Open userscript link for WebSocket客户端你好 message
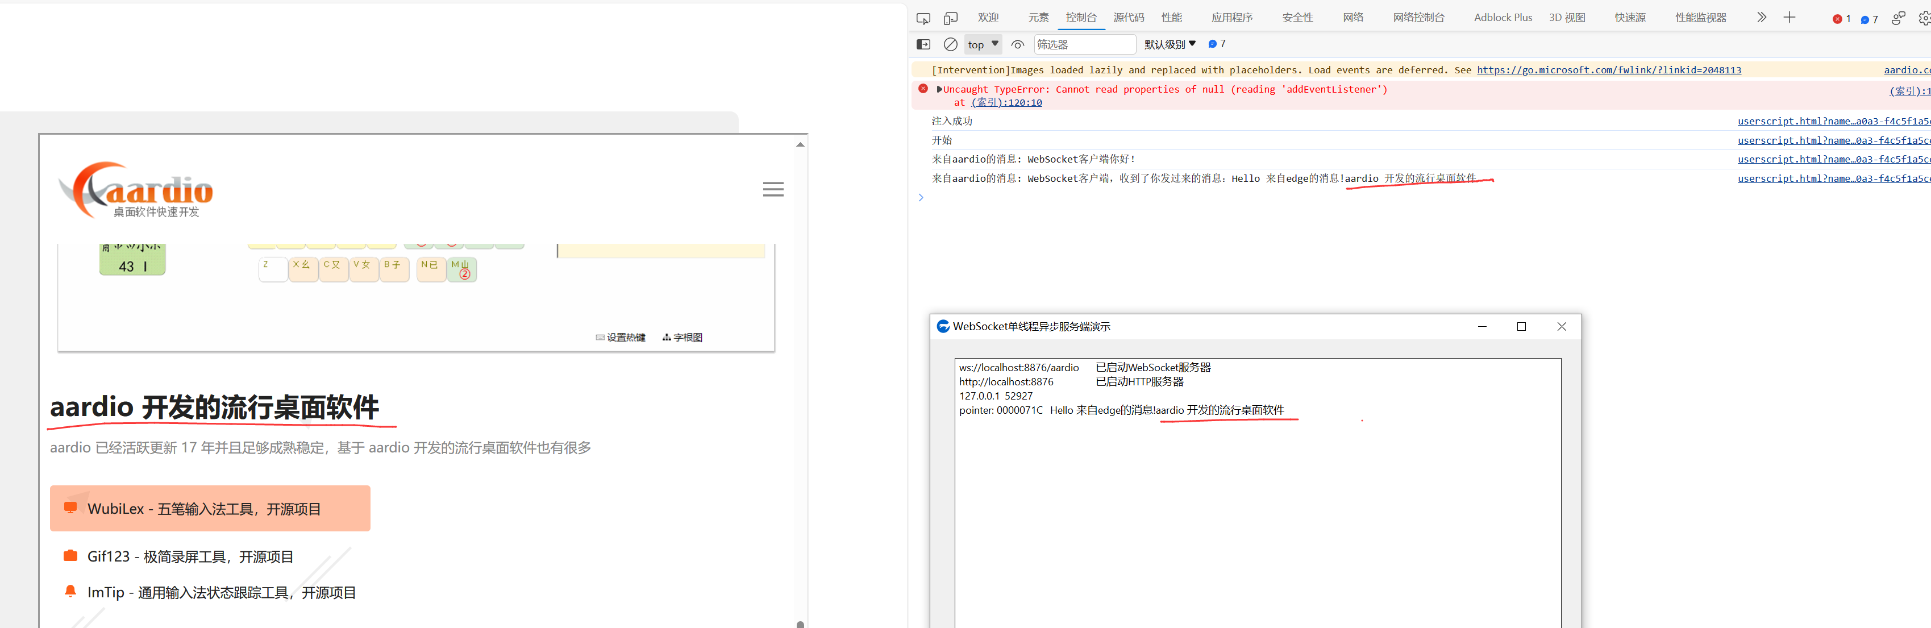 (1834, 159)
